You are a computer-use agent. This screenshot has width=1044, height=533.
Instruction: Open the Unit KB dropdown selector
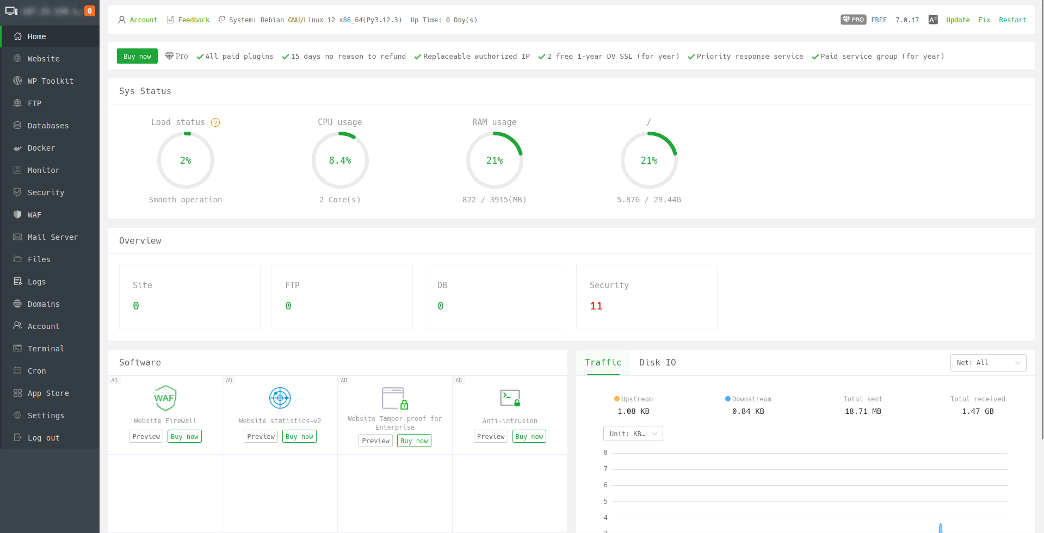tap(633, 433)
